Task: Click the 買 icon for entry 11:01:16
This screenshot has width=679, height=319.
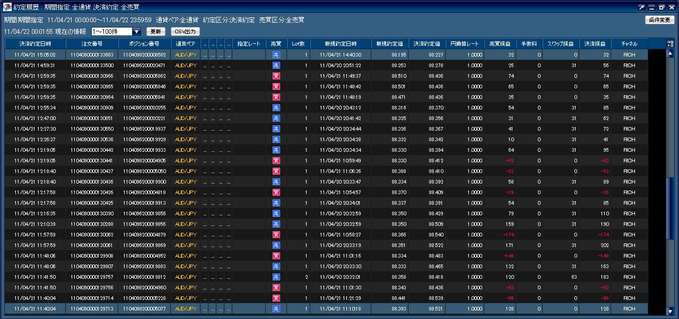Action: tap(276, 256)
